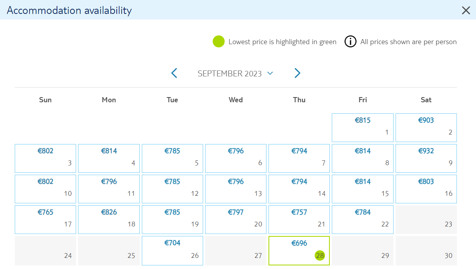Viewport: 476px width, 269px height.
Task: Open the SEPTEMBER 2023 month dropdown
Action: (235, 73)
